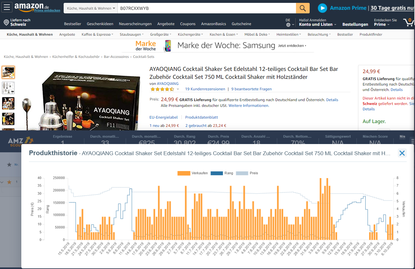415x269 pixels.
Task: Open the search category dropdown
Action: [x=91, y=8]
